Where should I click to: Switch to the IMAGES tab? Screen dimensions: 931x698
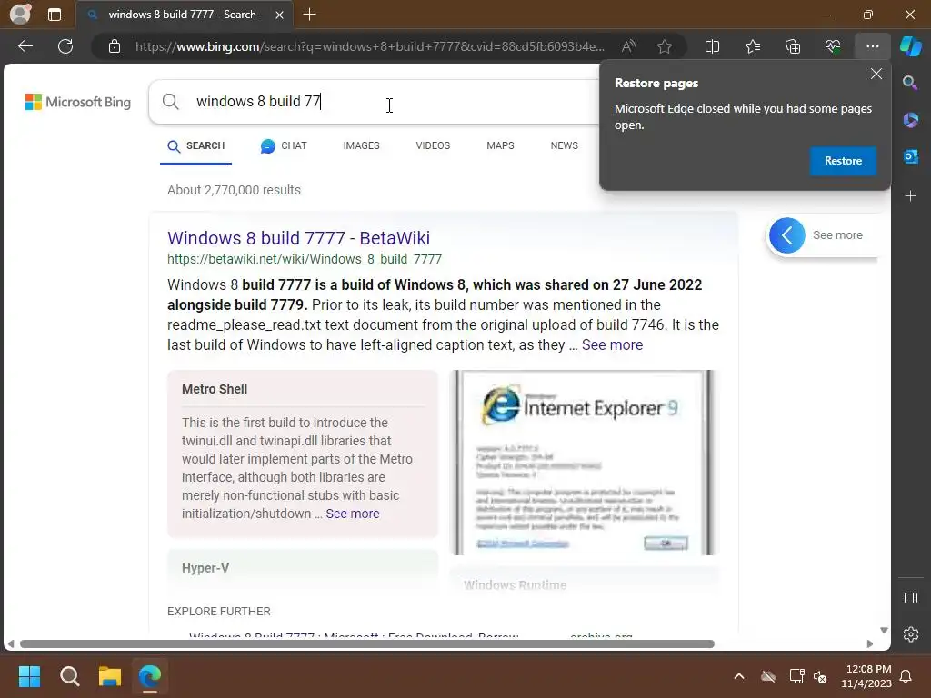(361, 146)
